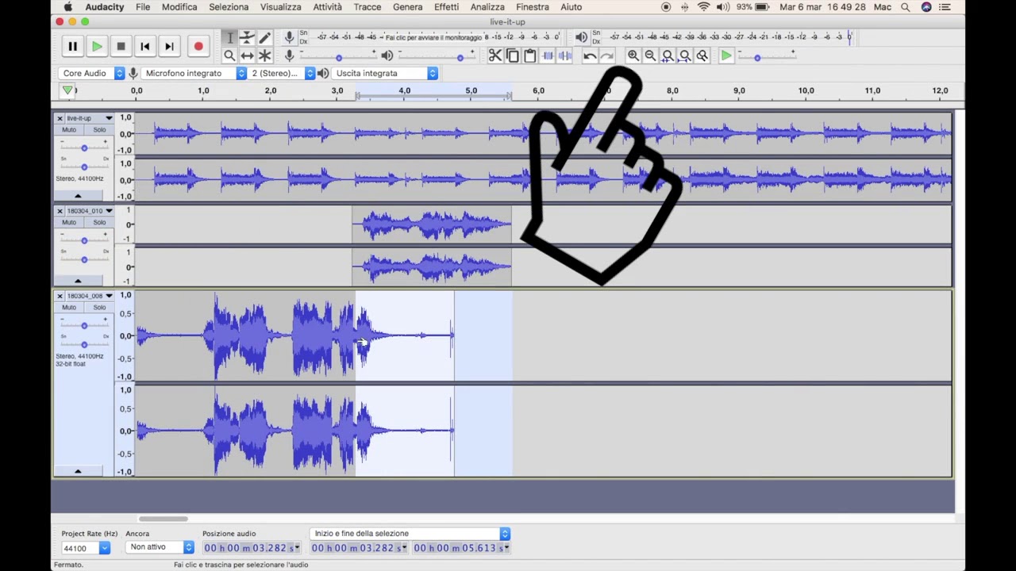Image resolution: width=1016 pixels, height=571 pixels.
Task: Open the Analizza menu
Action: click(x=487, y=7)
